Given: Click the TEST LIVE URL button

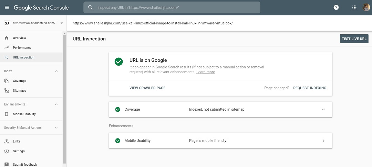Looking at the screenshot, I should [x=354, y=38].
